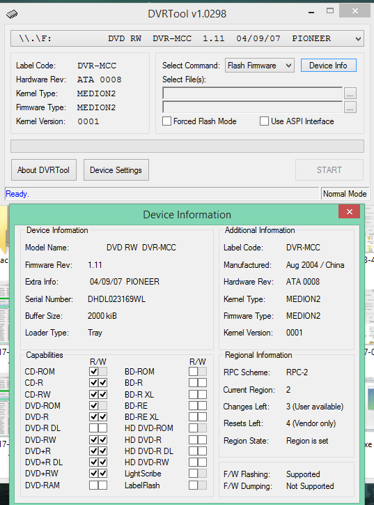Click the Device Info button
The image size is (374, 505).
328,66
